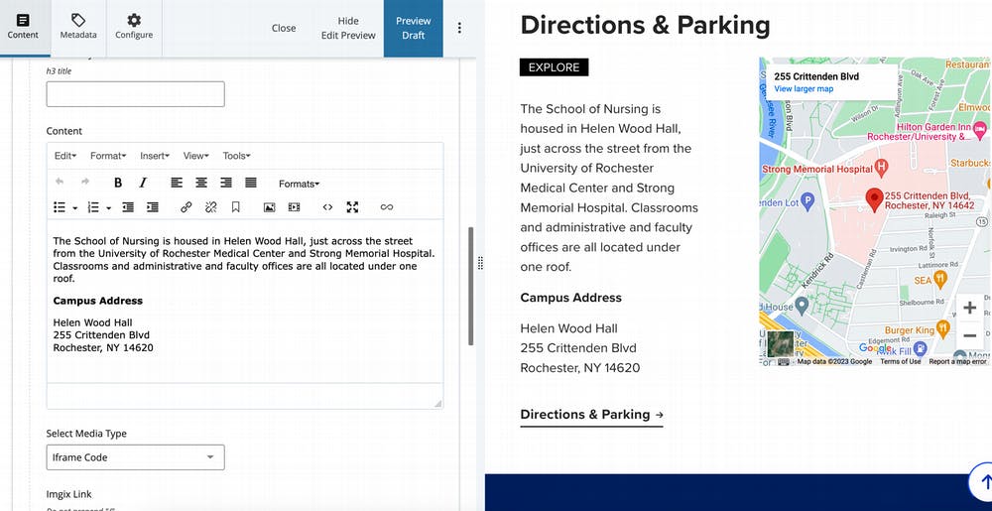Image resolution: width=992 pixels, height=511 pixels.
Task: Align text right
Action: coord(226,183)
